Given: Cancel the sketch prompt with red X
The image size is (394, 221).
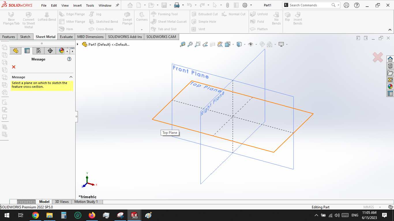Looking at the screenshot, I should tap(13, 67).
